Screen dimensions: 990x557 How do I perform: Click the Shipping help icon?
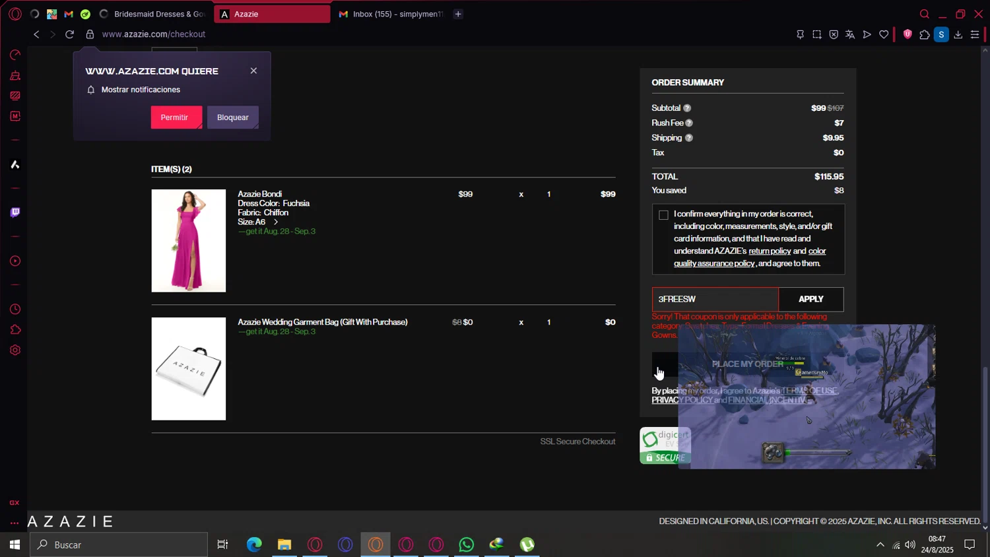point(689,138)
